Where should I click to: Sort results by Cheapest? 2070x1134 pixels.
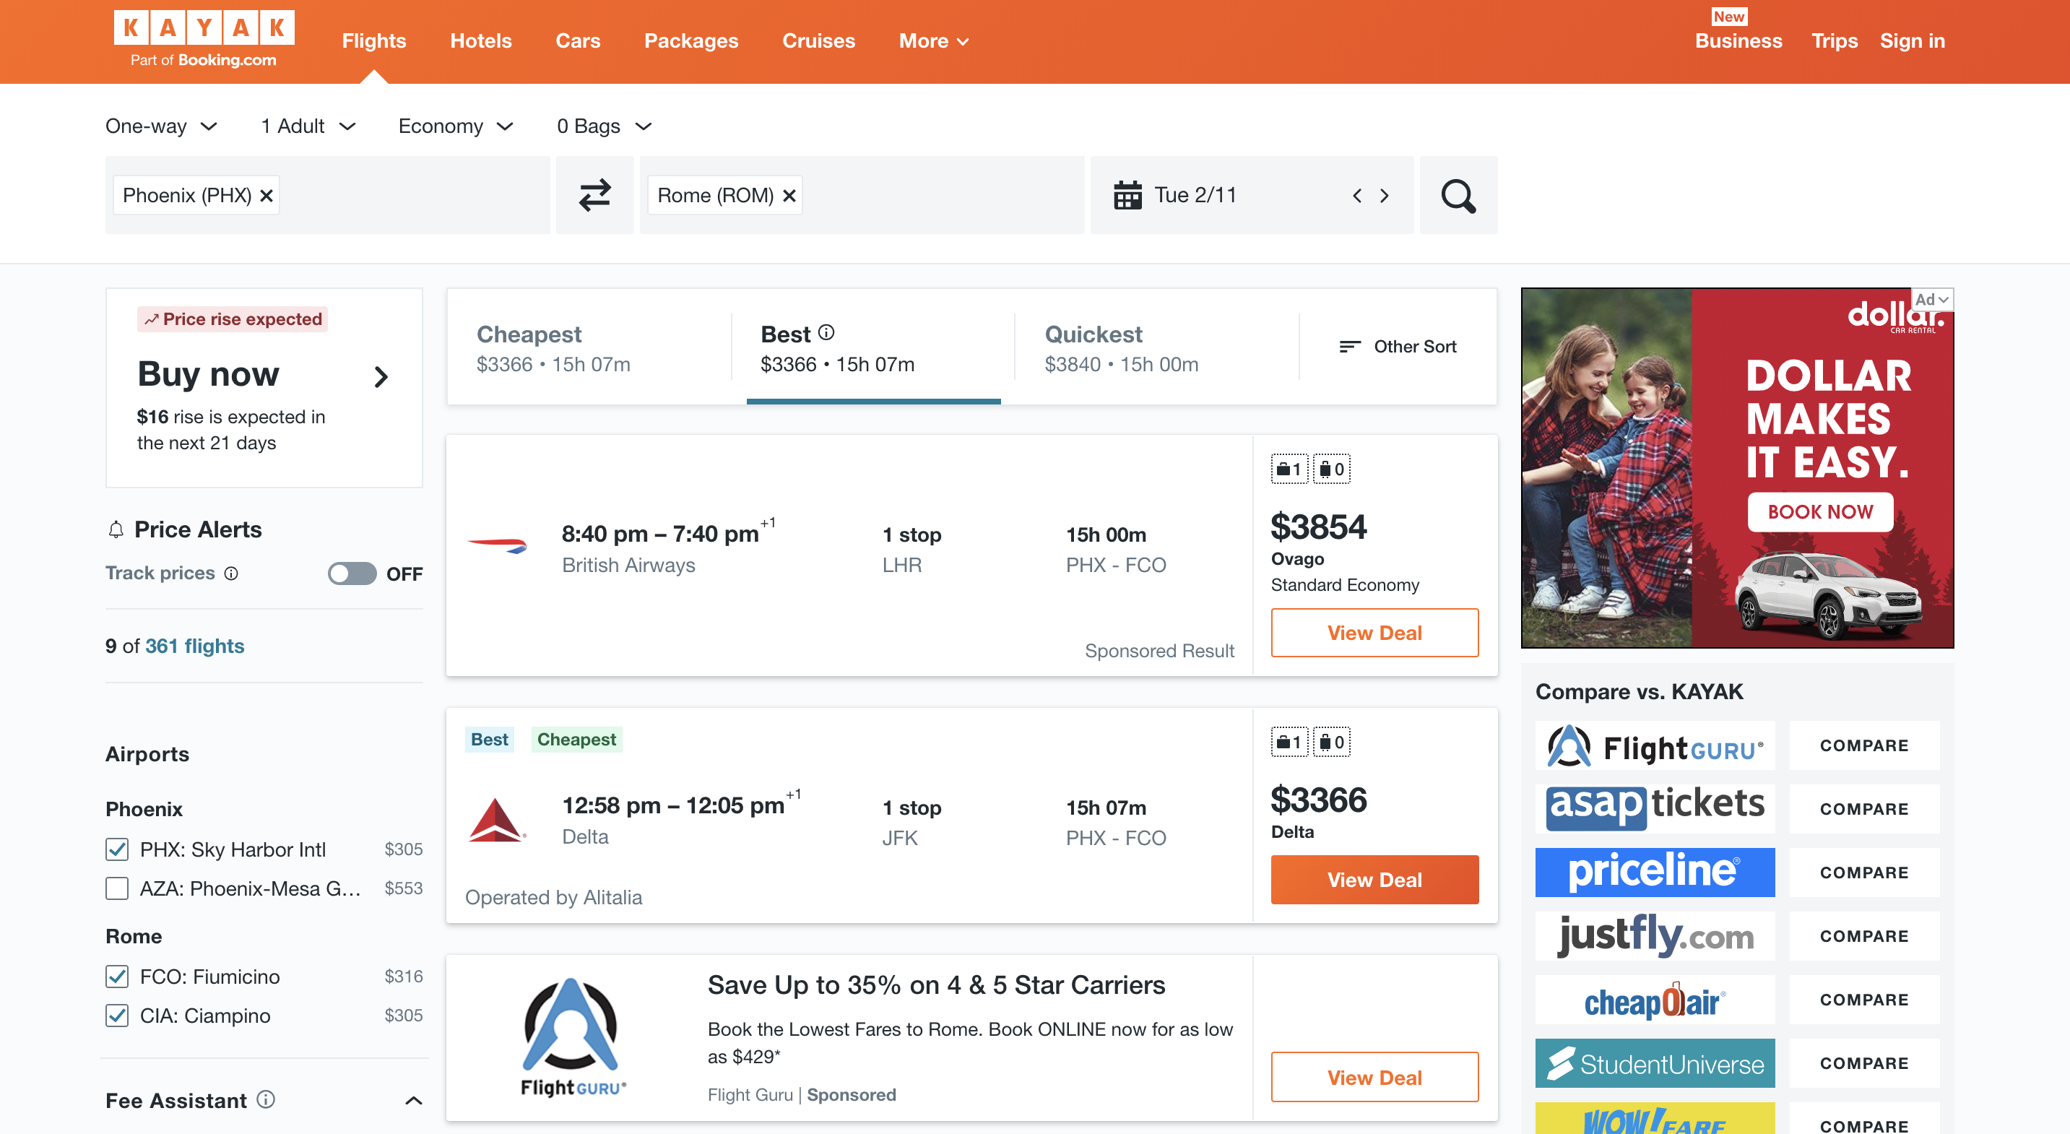(589, 347)
